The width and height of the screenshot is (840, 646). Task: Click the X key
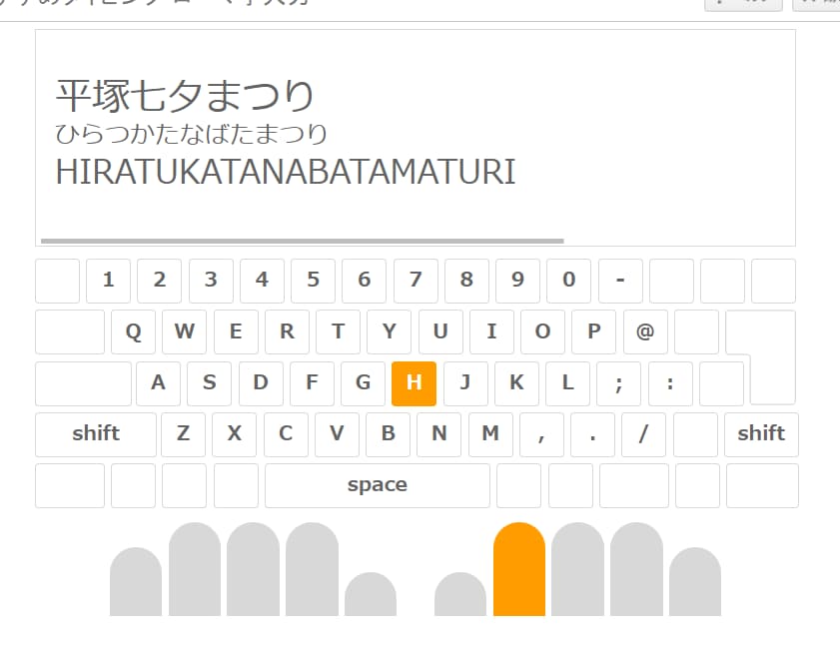234,434
